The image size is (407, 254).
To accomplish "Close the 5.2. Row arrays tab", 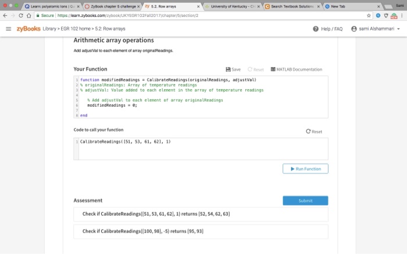I will pyautogui.click(x=198, y=6).
